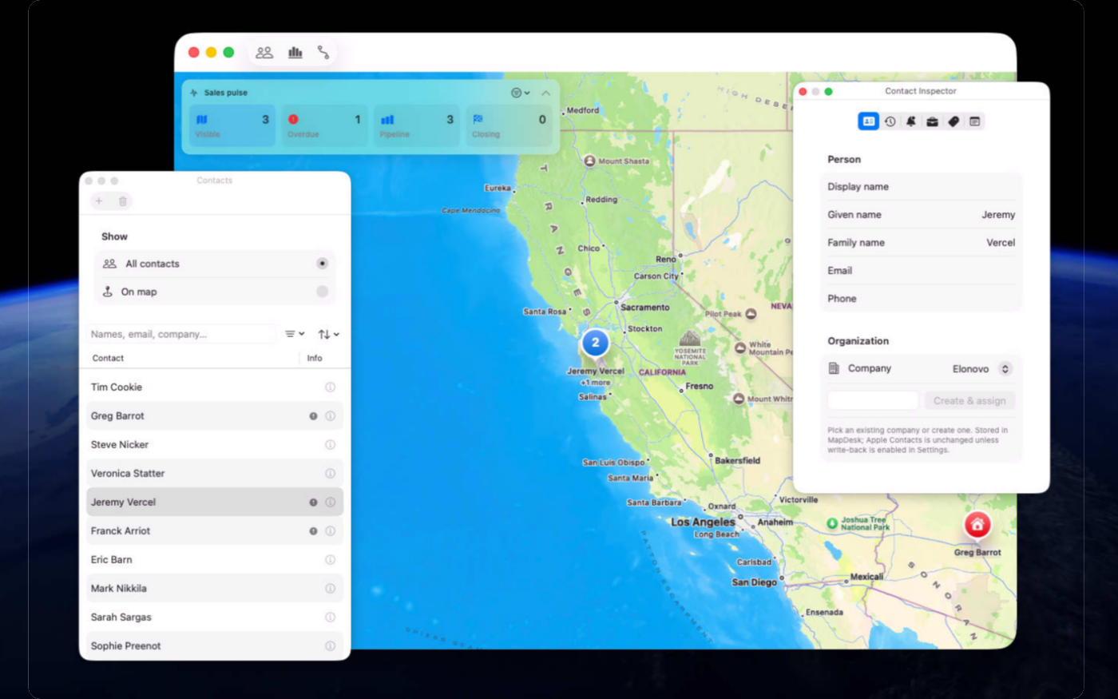Click Franck Arriot's alert badge icon

[x=313, y=531]
